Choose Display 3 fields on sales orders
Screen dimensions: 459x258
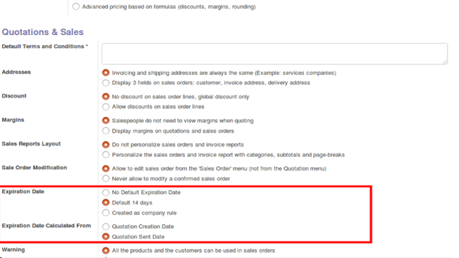pos(106,83)
